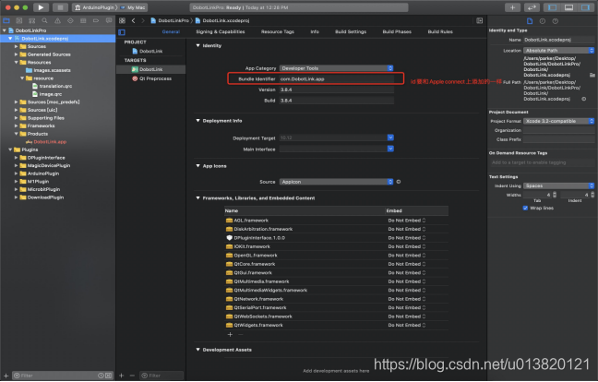Toggle the Debug area panel
598x382 pixels.
coord(568,7)
